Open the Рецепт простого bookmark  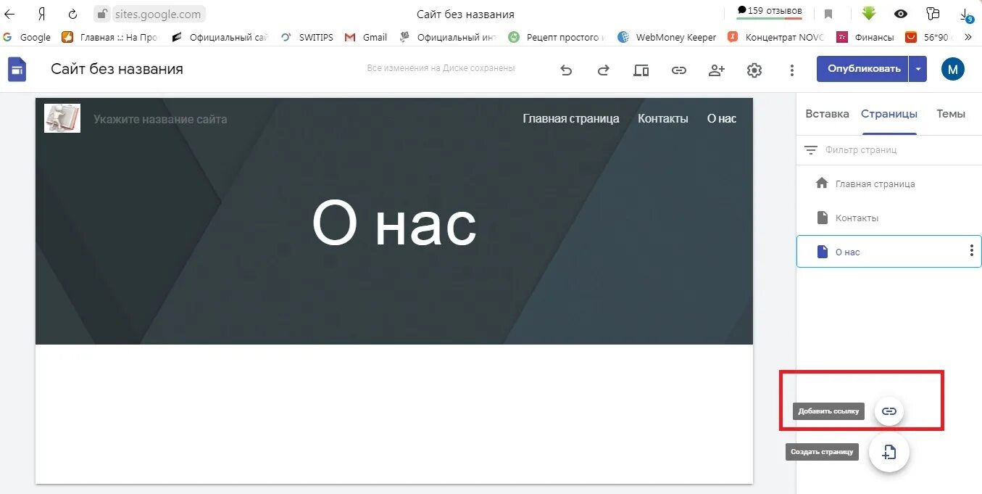click(557, 37)
